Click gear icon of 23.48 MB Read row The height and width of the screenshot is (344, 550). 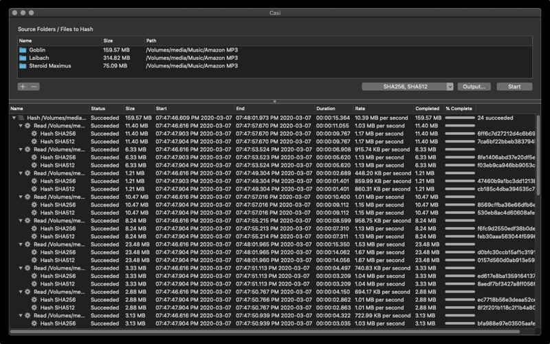click(x=27, y=244)
